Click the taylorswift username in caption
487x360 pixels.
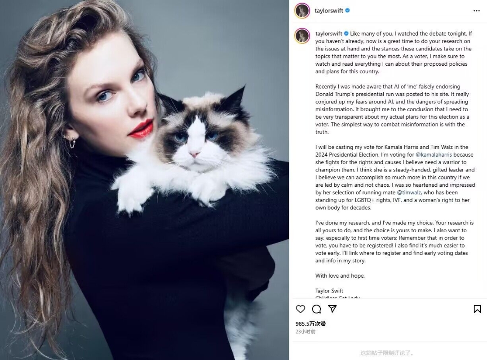tap(328, 34)
